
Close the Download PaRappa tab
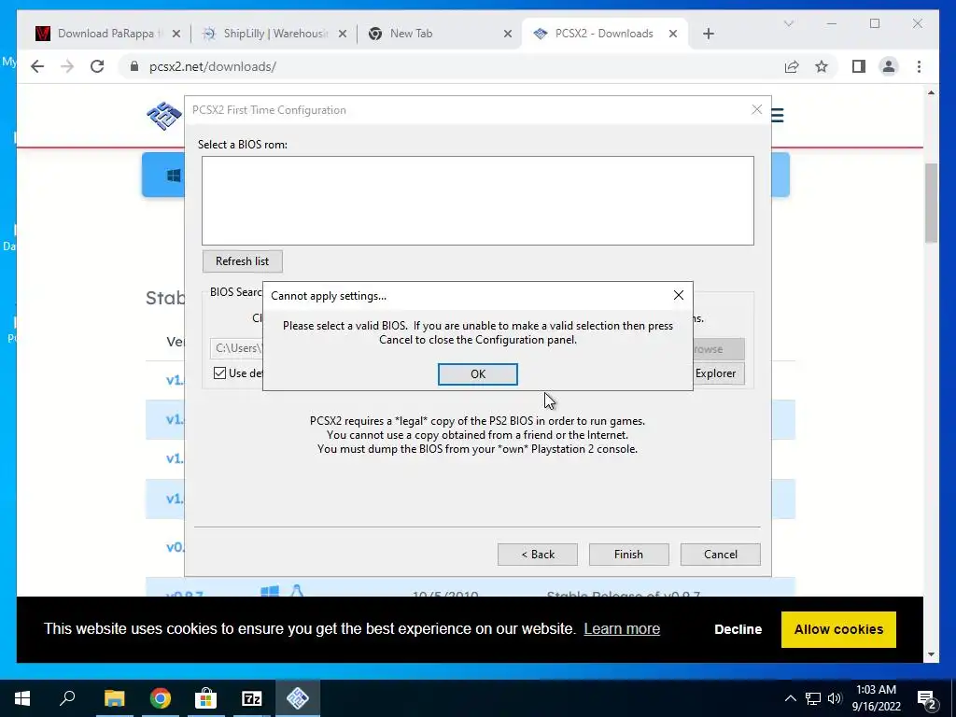click(176, 34)
